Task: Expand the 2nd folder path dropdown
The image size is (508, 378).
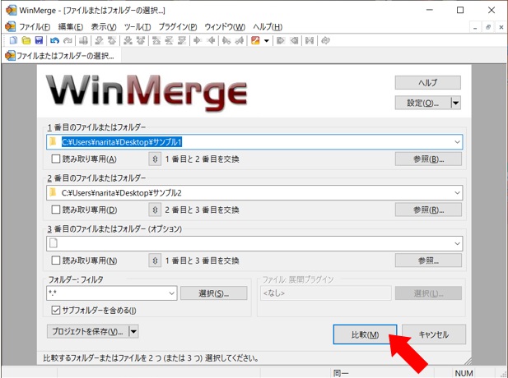Action: point(457,193)
